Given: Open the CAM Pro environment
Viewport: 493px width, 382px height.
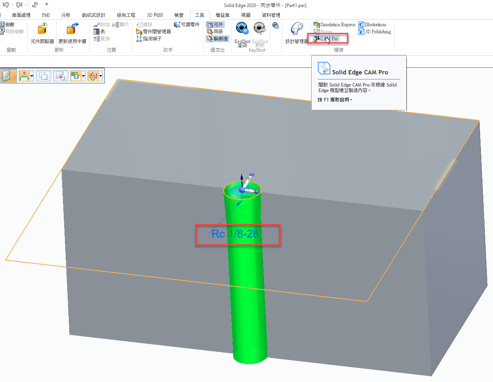Looking at the screenshot, I should 326,39.
